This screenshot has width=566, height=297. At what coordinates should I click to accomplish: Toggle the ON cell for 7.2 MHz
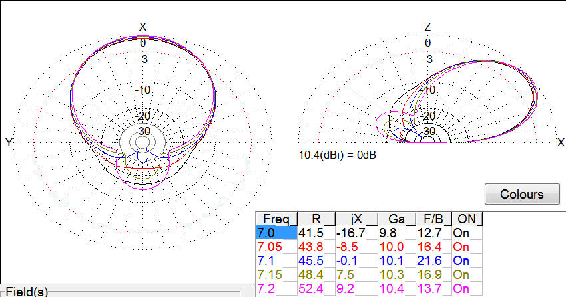(x=467, y=289)
